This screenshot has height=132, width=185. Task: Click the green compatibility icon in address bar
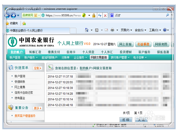tap(84, 15)
